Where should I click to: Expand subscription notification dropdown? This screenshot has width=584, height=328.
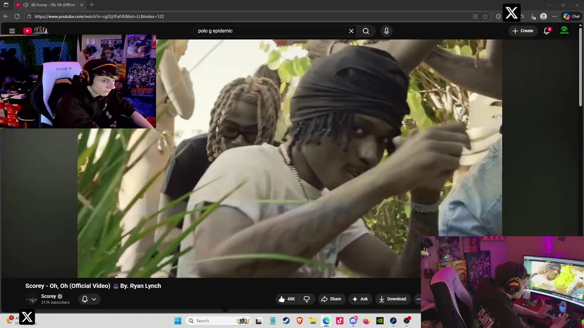point(89,299)
